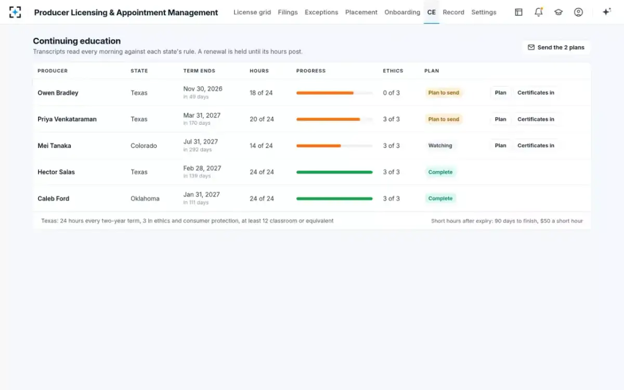This screenshot has width=624, height=390.
Task: Open the Plan button for Mei Tanaka
Action: pyautogui.click(x=501, y=146)
